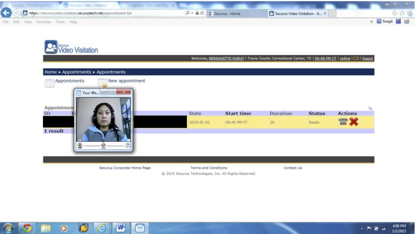
Task: Click the webcam icon in preview window
Action: pyautogui.click(x=80, y=146)
